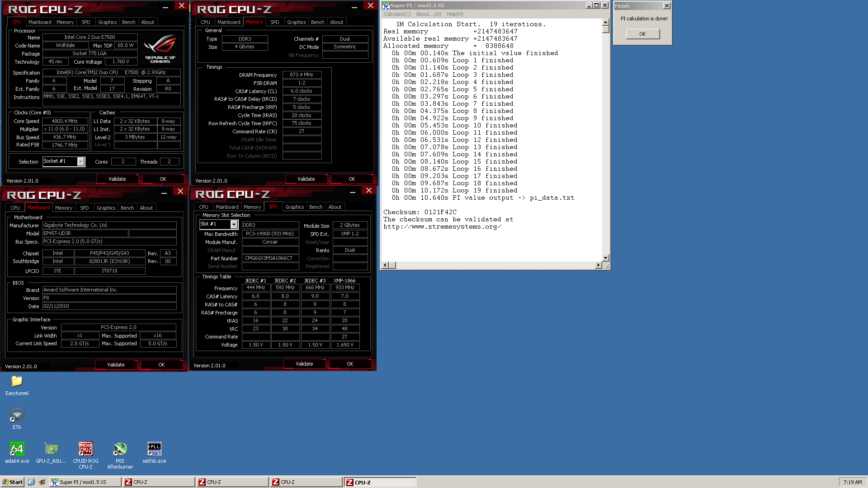Select Graphics tab in Memory window
The image size is (868, 488).
pos(296,22)
